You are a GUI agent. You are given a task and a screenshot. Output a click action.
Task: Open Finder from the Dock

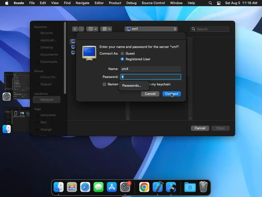click(59, 187)
